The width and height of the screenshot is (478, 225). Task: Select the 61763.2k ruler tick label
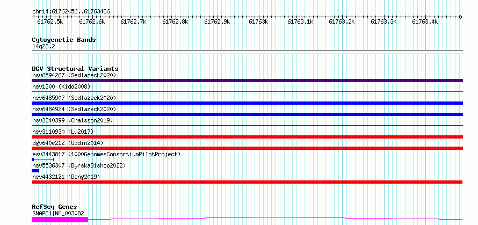tap(342, 21)
